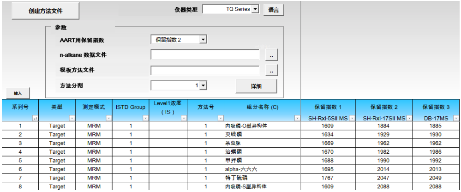Browse for n-alkane 数据文件 with the .. button
This screenshot has height=192, width=461.
coord(271,55)
